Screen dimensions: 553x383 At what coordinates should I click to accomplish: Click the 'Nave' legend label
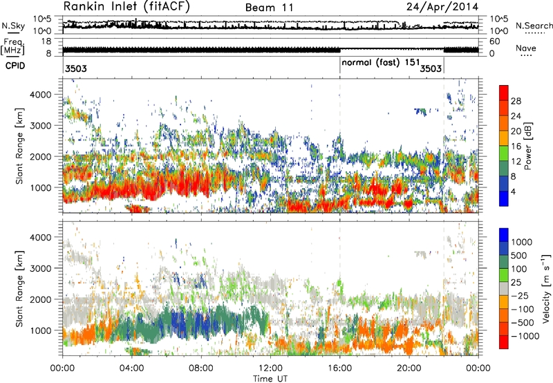click(526, 48)
